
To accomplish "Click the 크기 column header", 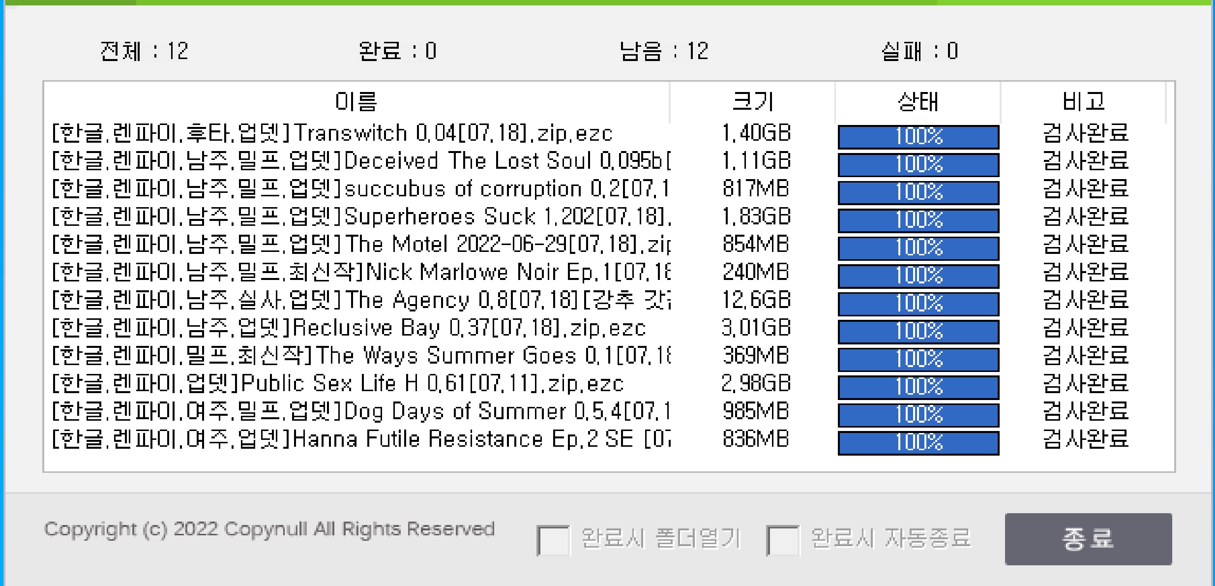I will [x=752, y=102].
